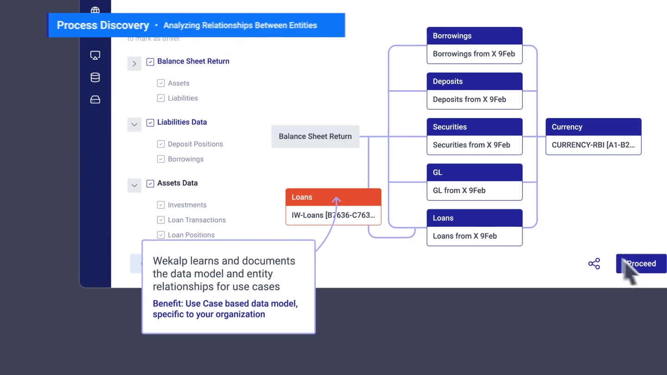The height and width of the screenshot is (375, 667).
Task: Select the Loans from X 9Feb node
Action: pyautogui.click(x=474, y=227)
